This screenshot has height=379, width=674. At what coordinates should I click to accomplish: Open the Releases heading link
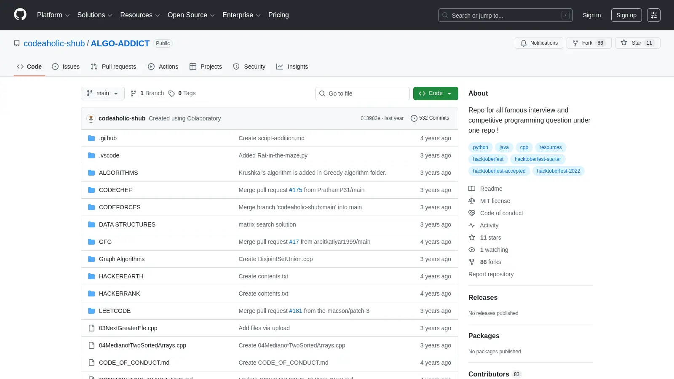483,297
